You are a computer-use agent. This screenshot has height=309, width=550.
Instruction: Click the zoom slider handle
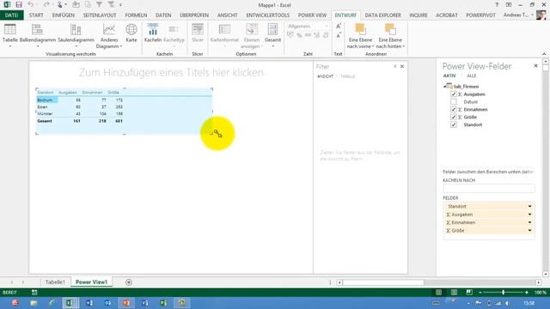[503, 292]
